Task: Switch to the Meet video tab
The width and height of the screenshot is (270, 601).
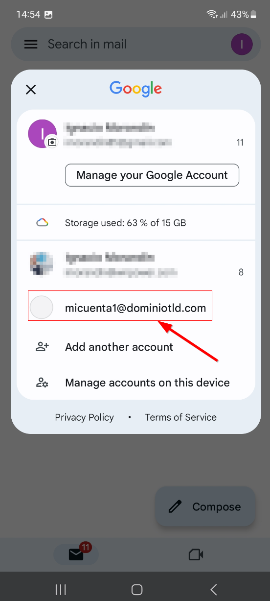Action: [x=196, y=554]
